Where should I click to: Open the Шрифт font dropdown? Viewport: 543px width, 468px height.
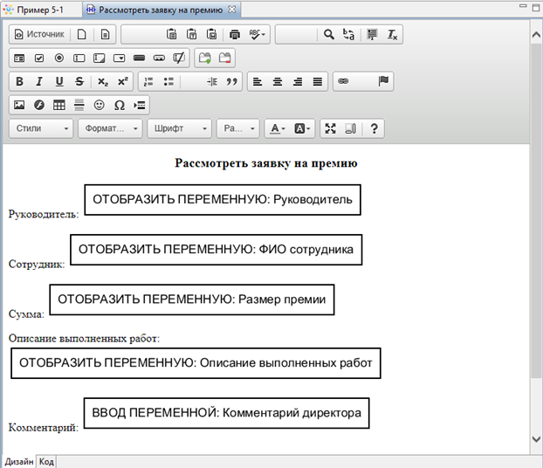[179, 128]
